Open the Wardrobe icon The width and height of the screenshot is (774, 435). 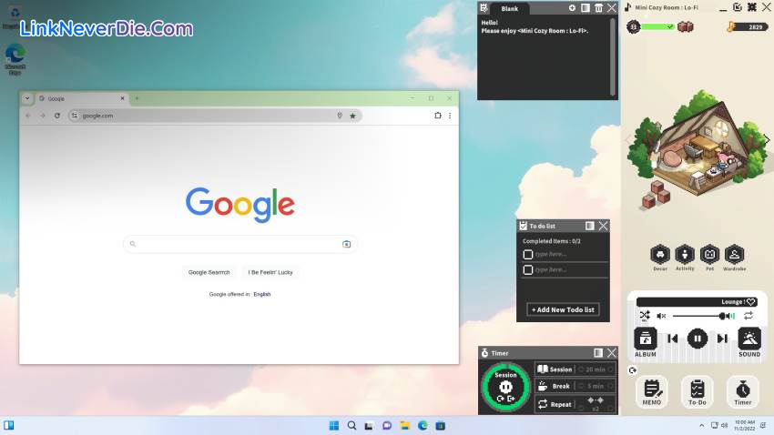point(734,255)
